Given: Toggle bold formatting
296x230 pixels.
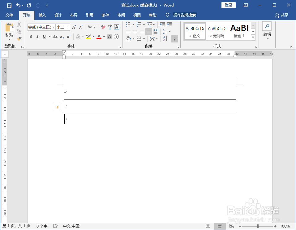Looking at the screenshot, I should (31, 37).
